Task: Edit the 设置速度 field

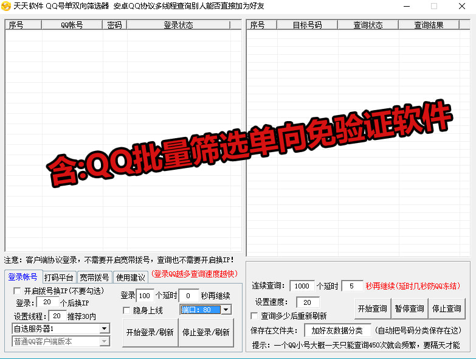Action: click(308, 302)
